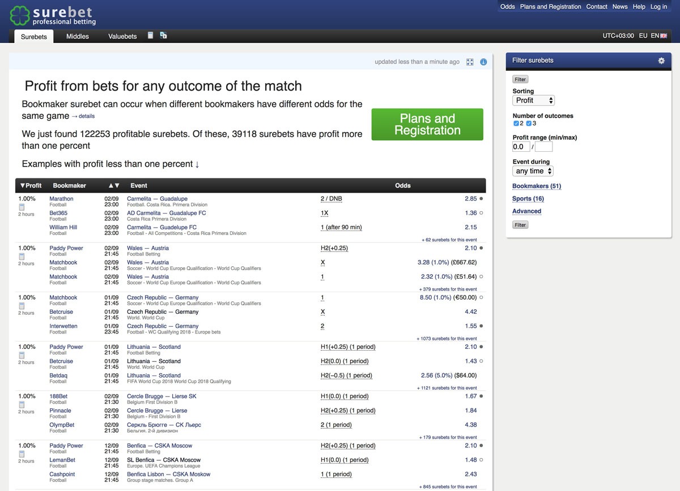Screen dimensions: 680x491
Task: Uncheck the 3 outcomes checkbox
Action: [x=529, y=123]
